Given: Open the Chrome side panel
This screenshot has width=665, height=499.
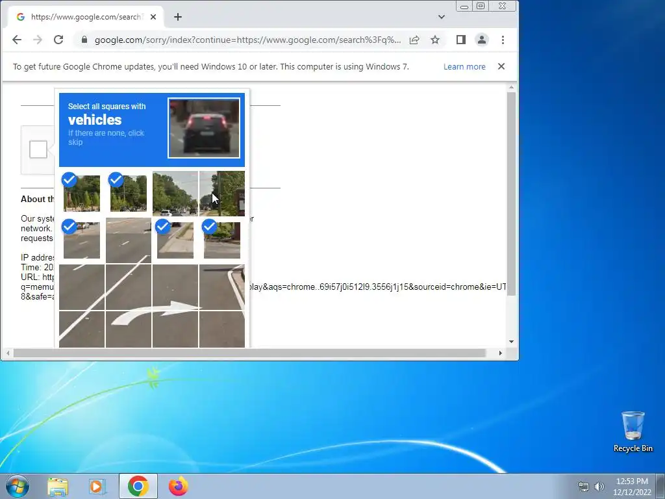Looking at the screenshot, I should click(x=461, y=40).
